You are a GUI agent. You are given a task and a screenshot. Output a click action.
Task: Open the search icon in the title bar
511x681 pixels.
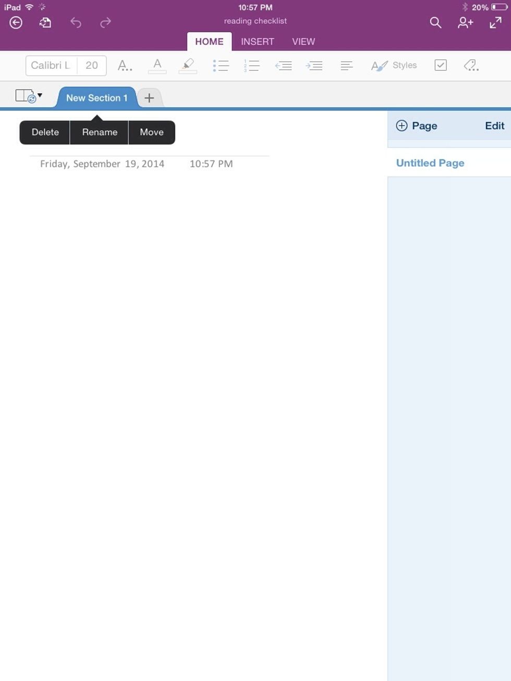click(435, 23)
